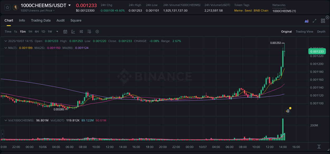
Task: Click the Ai analysis icon
Action: (307, 20)
